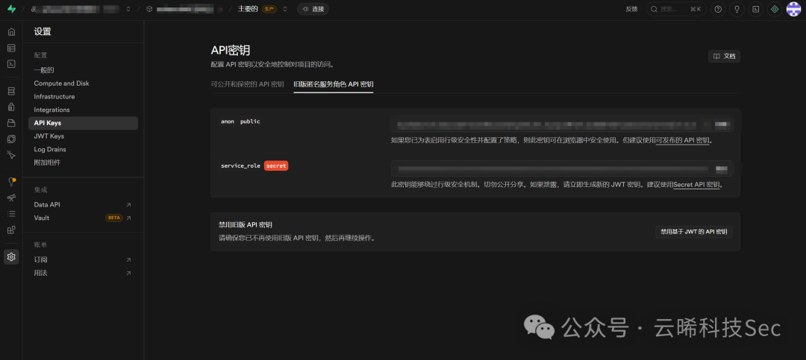Click the red secret badge
The image size is (806, 360).
[x=276, y=166]
